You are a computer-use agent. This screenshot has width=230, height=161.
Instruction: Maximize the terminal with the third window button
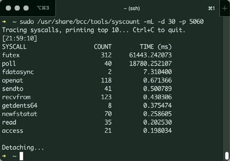point(26,8)
